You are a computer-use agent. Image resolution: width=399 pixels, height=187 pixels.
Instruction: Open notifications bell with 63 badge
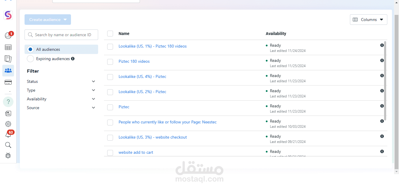8,134
